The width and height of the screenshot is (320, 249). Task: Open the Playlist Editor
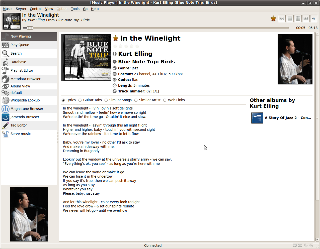(29, 70)
